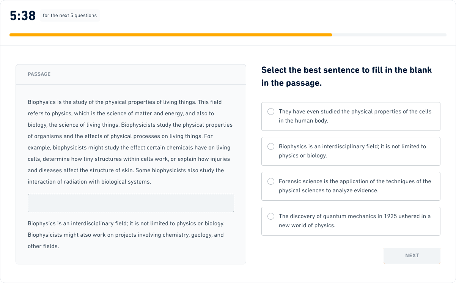The height and width of the screenshot is (283, 456).
Task: Choose the "Biophysics is an interdisciplinary field" radio option
Action: (271, 146)
